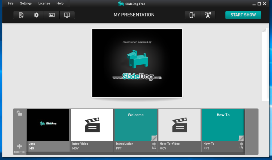Viewport: 272px width, 160px height.
Task: Open the File menu
Action: coord(10,3)
